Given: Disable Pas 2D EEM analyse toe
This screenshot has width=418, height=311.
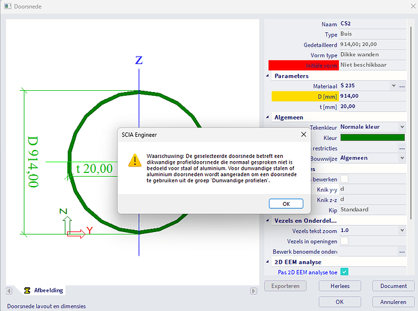Looking at the screenshot, I should point(344,272).
